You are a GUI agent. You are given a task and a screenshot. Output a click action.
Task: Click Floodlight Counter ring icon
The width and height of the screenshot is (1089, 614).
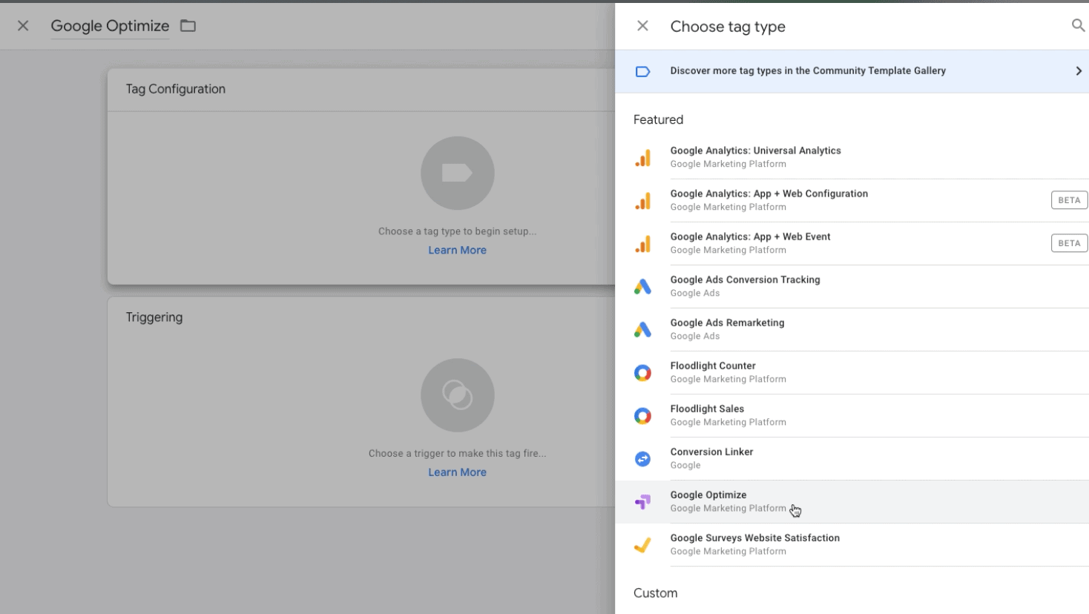642,373
